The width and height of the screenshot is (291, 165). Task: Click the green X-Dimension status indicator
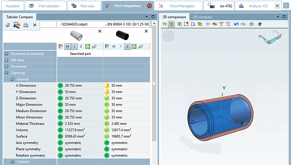coord(60,85)
